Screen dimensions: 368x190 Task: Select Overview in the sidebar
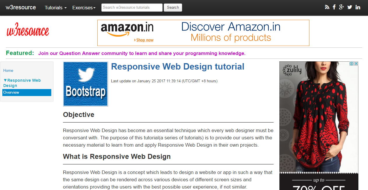(x=27, y=93)
